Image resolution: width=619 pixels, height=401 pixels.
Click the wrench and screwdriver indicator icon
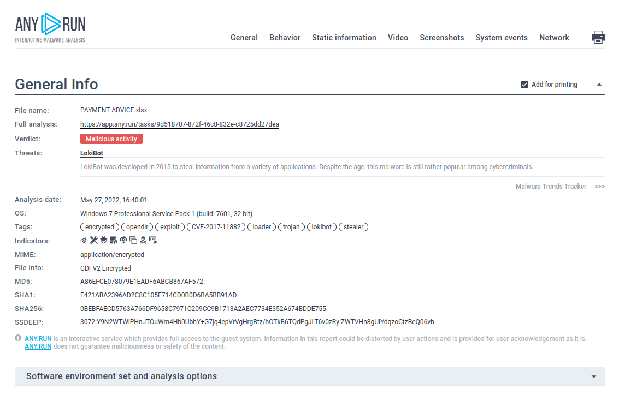coord(93,240)
